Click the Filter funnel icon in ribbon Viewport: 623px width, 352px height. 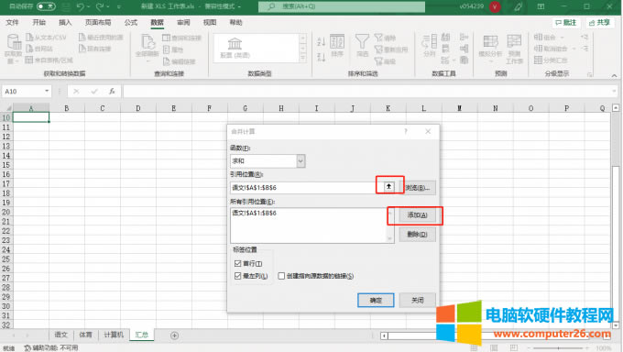(x=362, y=42)
